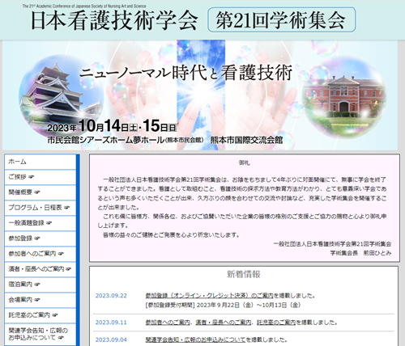Open the 参加登録 sidebar item
Viewport: 405px width, 346px height.
40,238
